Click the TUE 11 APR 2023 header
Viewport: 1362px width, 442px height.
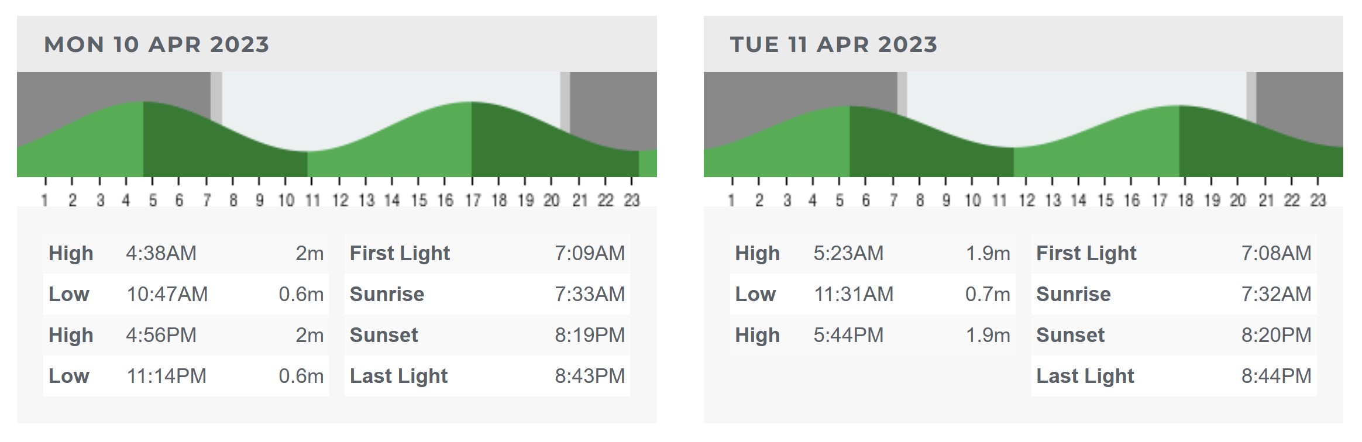[x=834, y=44]
